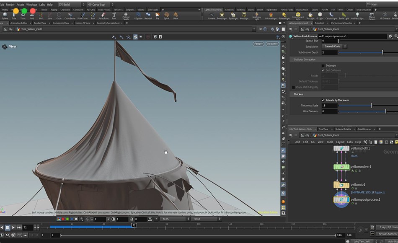Disable the Extrude by Thickness checkbox
Viewport: 398px width, 243px height.
(323, 100)
